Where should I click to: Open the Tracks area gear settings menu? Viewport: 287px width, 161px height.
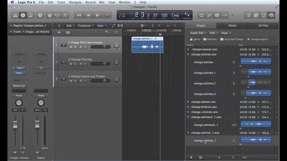pyautogui.click(x=143, y=26)
